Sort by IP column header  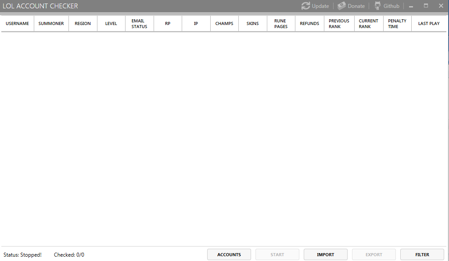pos(196,23)
